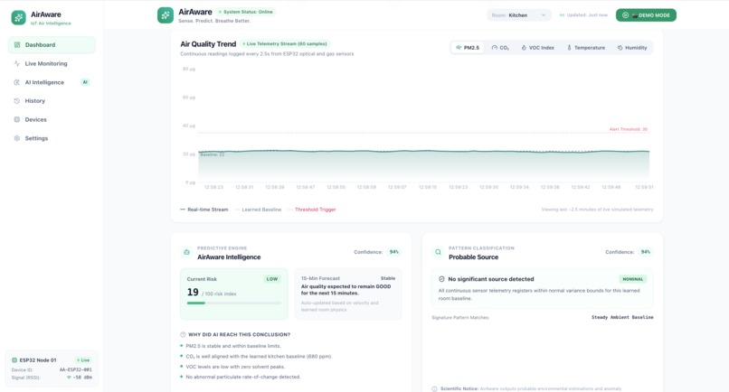Click the refresh icon beside Updated just now
This screenshot has height=392, width=729.
pos(562,14)
